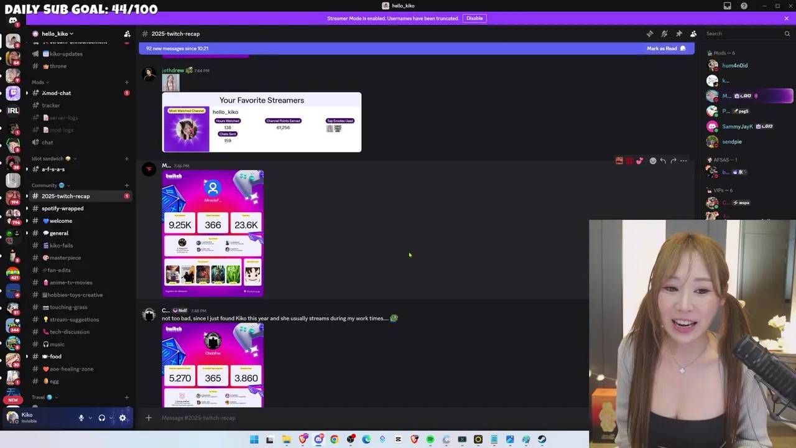Click the heart quick-reaction emoji on message

point(639,161)
